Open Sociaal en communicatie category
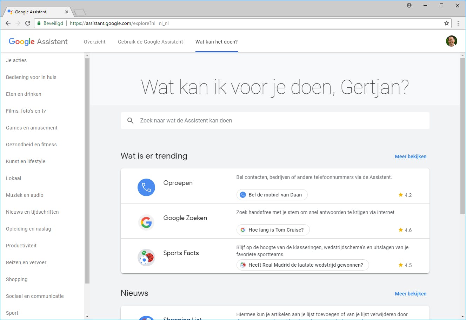 (35, 296)
